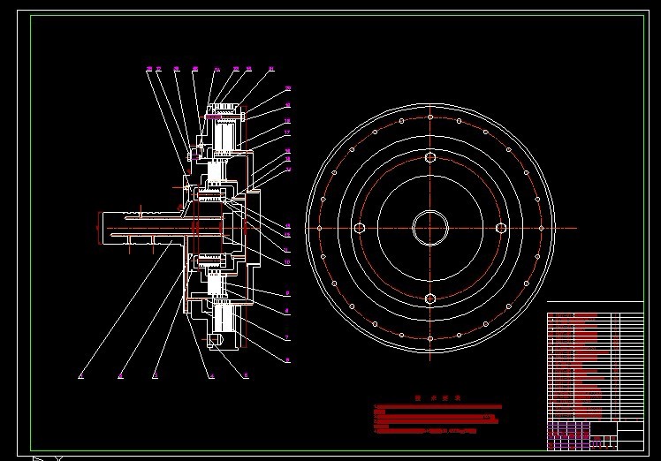The image size is (661, 461).
Task: Click part number label 10
Action: [x=287, y=262]
